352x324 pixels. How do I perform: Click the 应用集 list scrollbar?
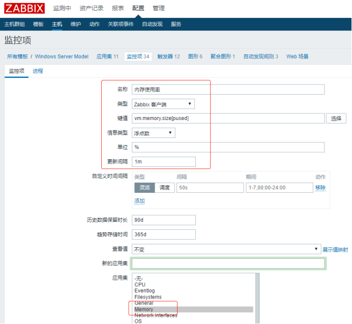(257, 299)
